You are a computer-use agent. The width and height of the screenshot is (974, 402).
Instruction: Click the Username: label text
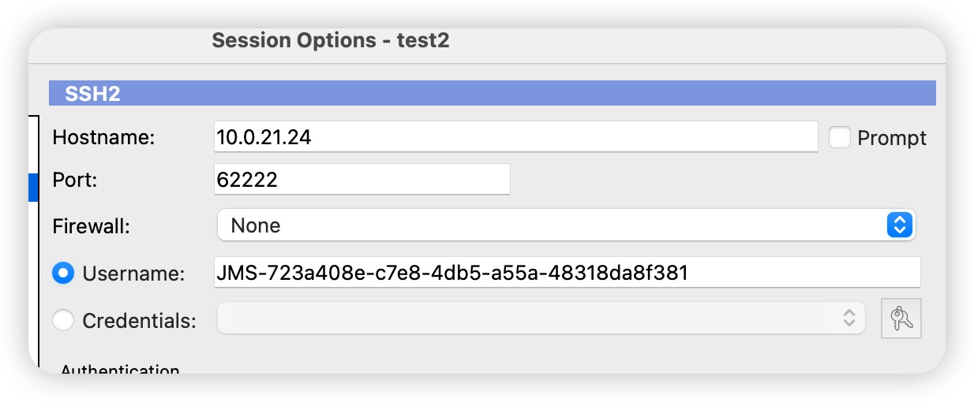pyautogui.click(x=133, y=274)
